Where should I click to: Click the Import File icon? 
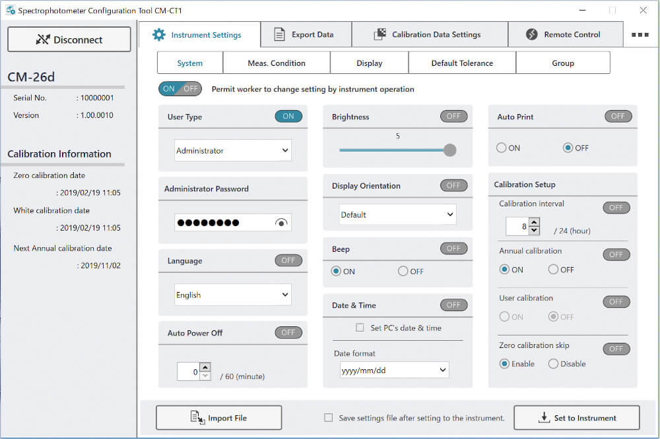coord(197,418)
